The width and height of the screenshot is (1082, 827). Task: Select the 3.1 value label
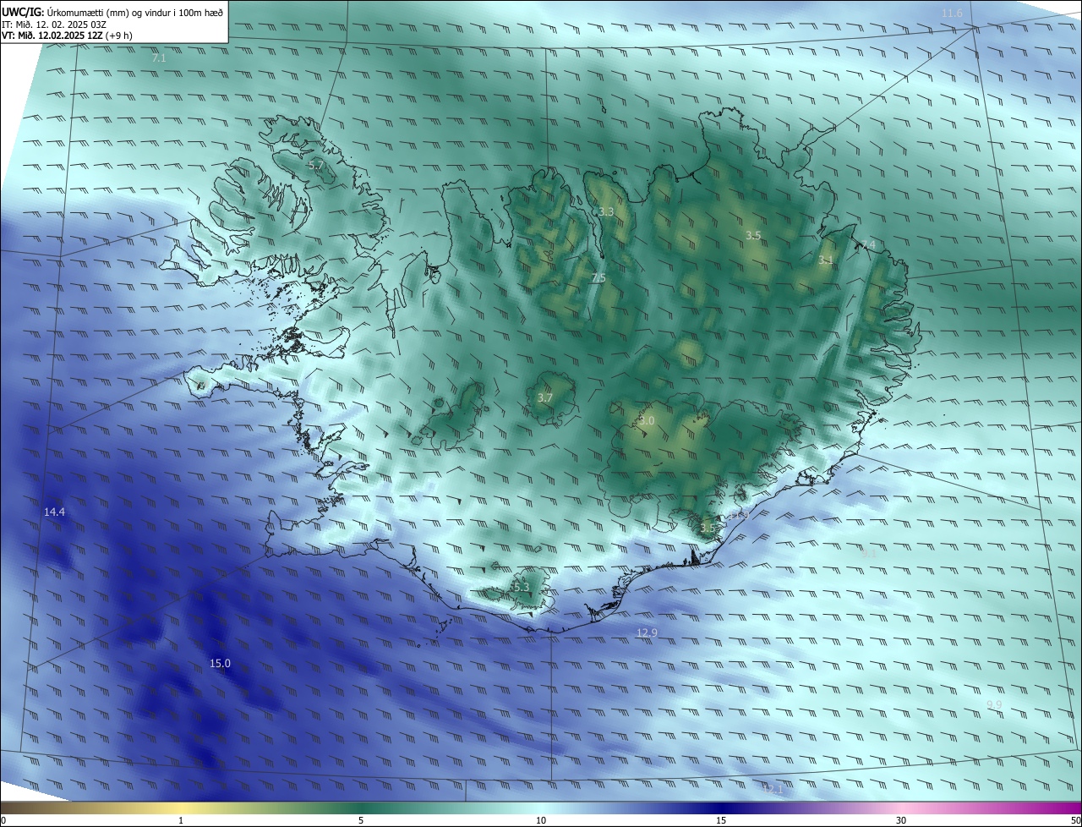(826, 260)
